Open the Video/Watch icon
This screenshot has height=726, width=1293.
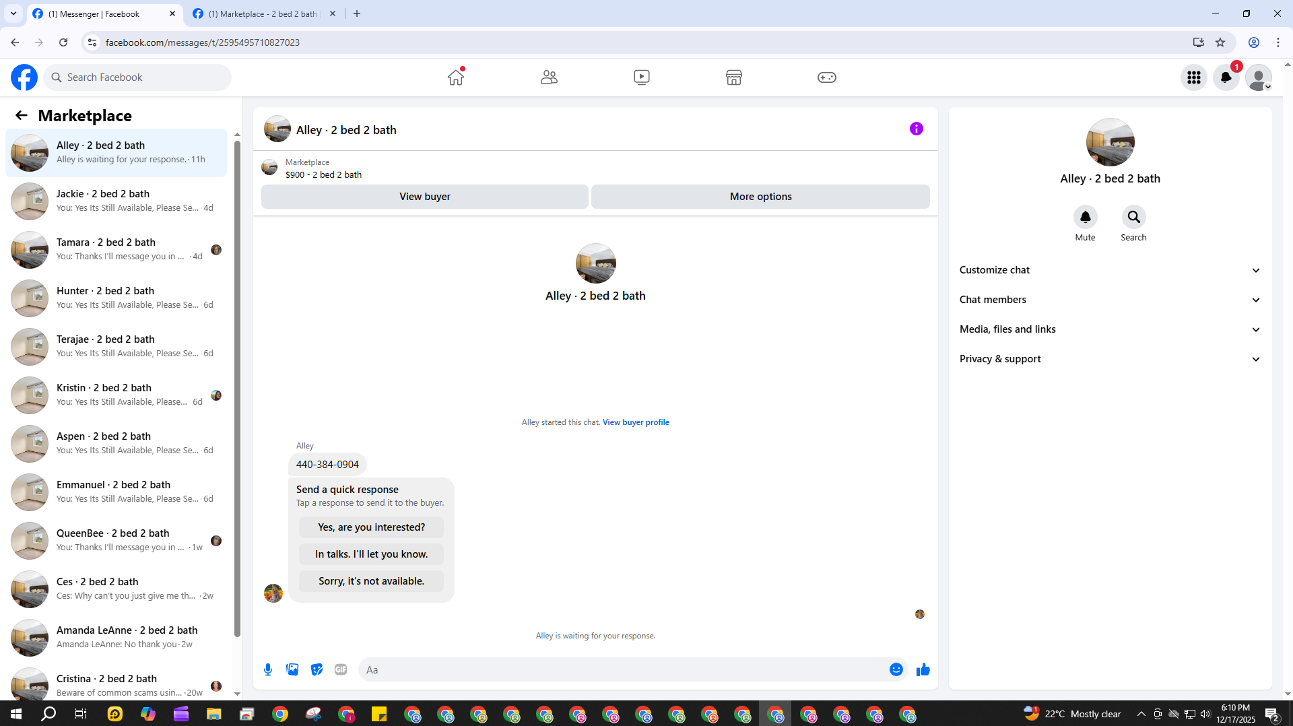(x=642, y=77)
